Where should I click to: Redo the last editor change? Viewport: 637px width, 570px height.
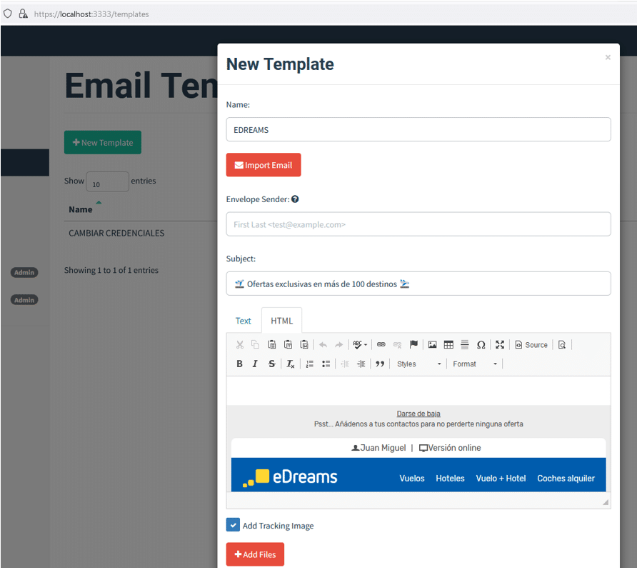tap(338, 345)
